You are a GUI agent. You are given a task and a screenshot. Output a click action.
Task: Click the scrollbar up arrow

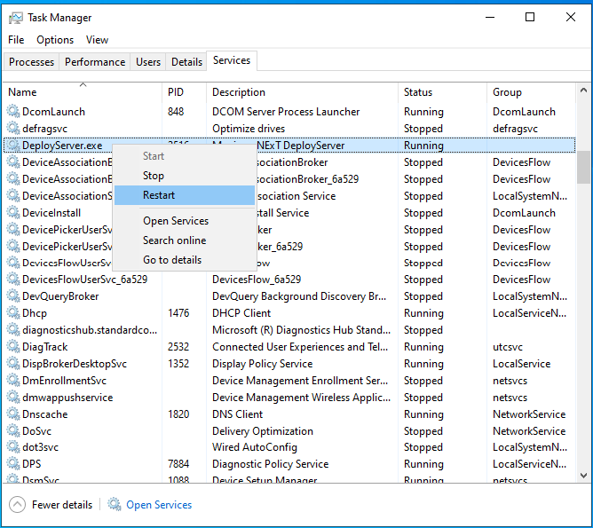(583, 91)
